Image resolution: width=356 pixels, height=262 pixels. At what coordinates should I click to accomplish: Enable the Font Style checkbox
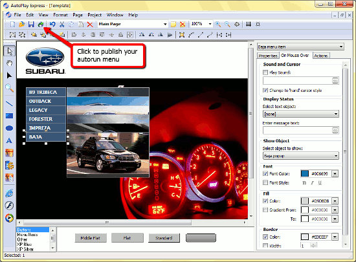coord(265,182)
